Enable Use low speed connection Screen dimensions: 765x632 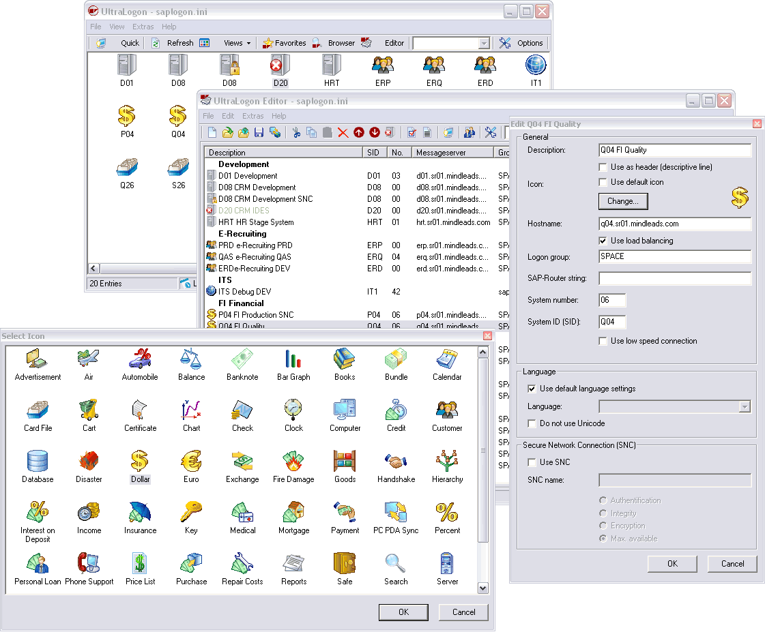tap(603, 341)
